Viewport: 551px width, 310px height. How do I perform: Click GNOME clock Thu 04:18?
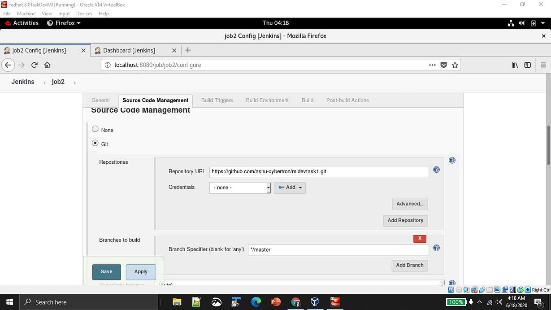(x=275, y=23)
